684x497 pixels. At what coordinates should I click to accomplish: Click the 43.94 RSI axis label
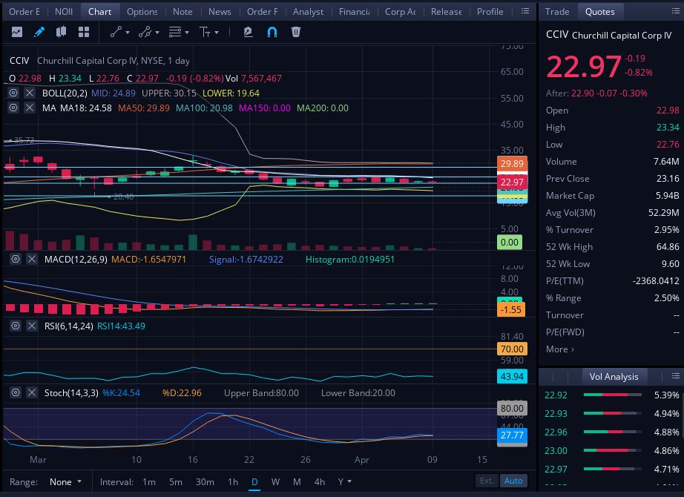click(512, 376)
